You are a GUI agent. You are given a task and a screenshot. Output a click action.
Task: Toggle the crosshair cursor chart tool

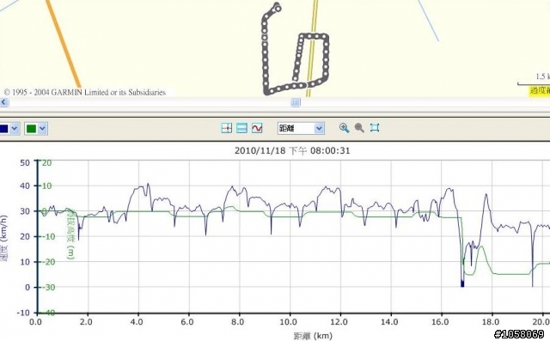227,128
